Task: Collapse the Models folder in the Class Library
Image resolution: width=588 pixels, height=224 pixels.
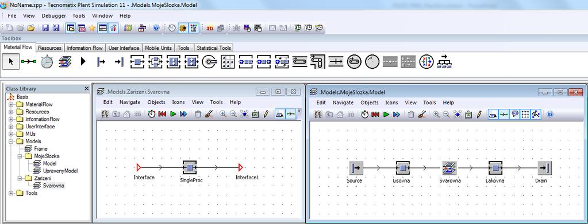Action: click(11, 142)
